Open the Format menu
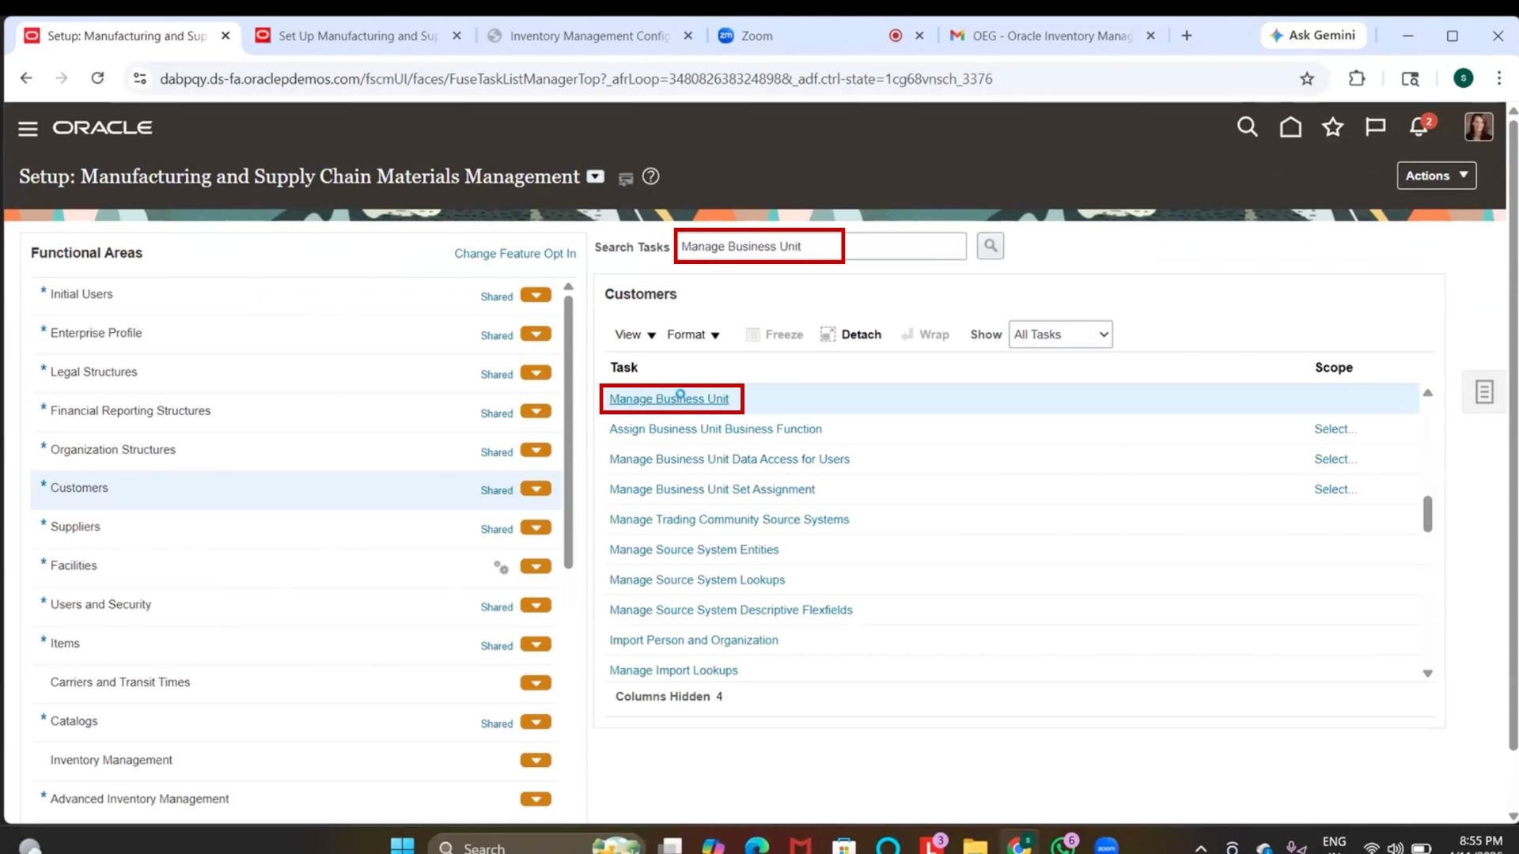This screenshot has width=1519, height=854. coord(693,334)
